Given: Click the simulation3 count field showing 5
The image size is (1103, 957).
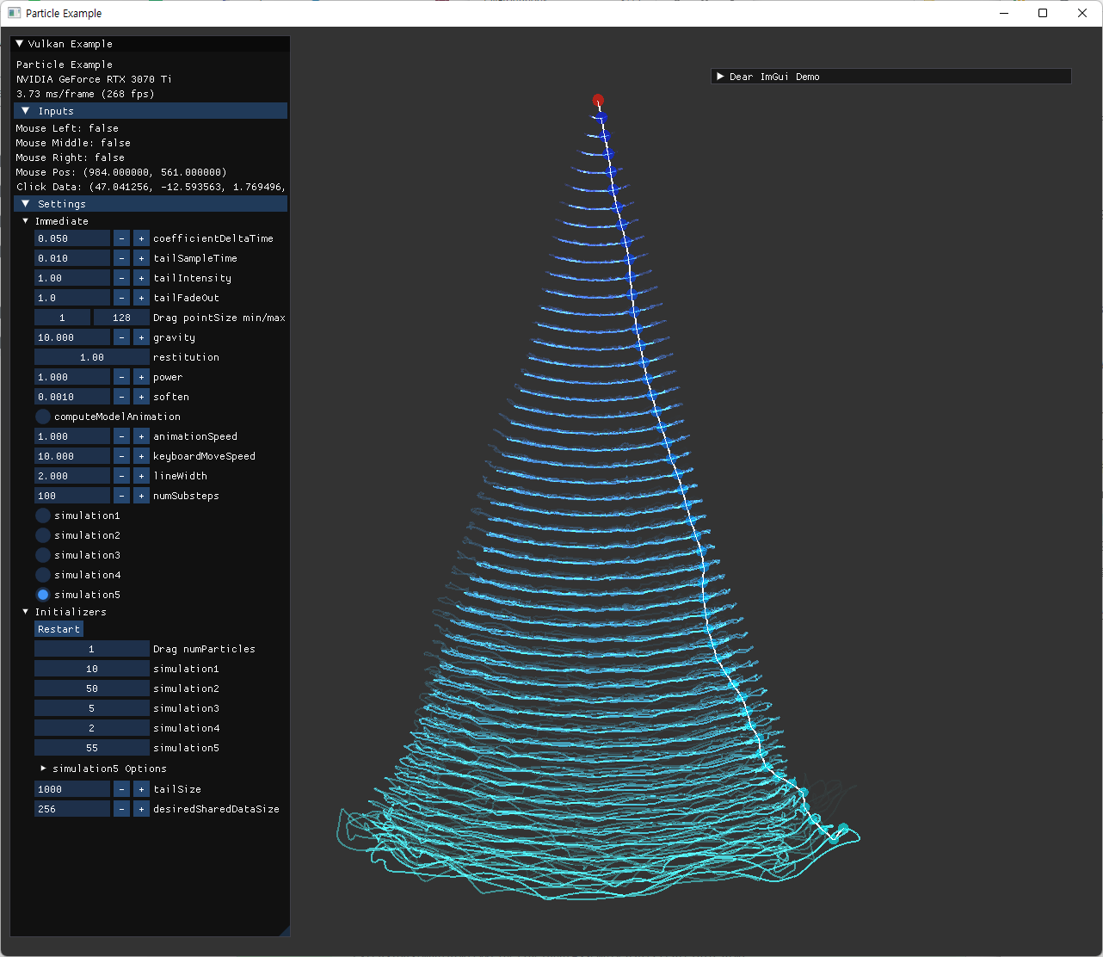Looking at the screenshot, I should click(92, 708).
